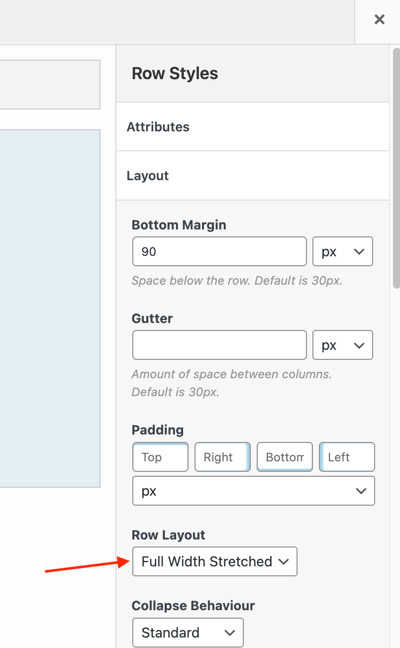
Task: Open the Bottom Margin unit dropdown
Action: (342, 251)
